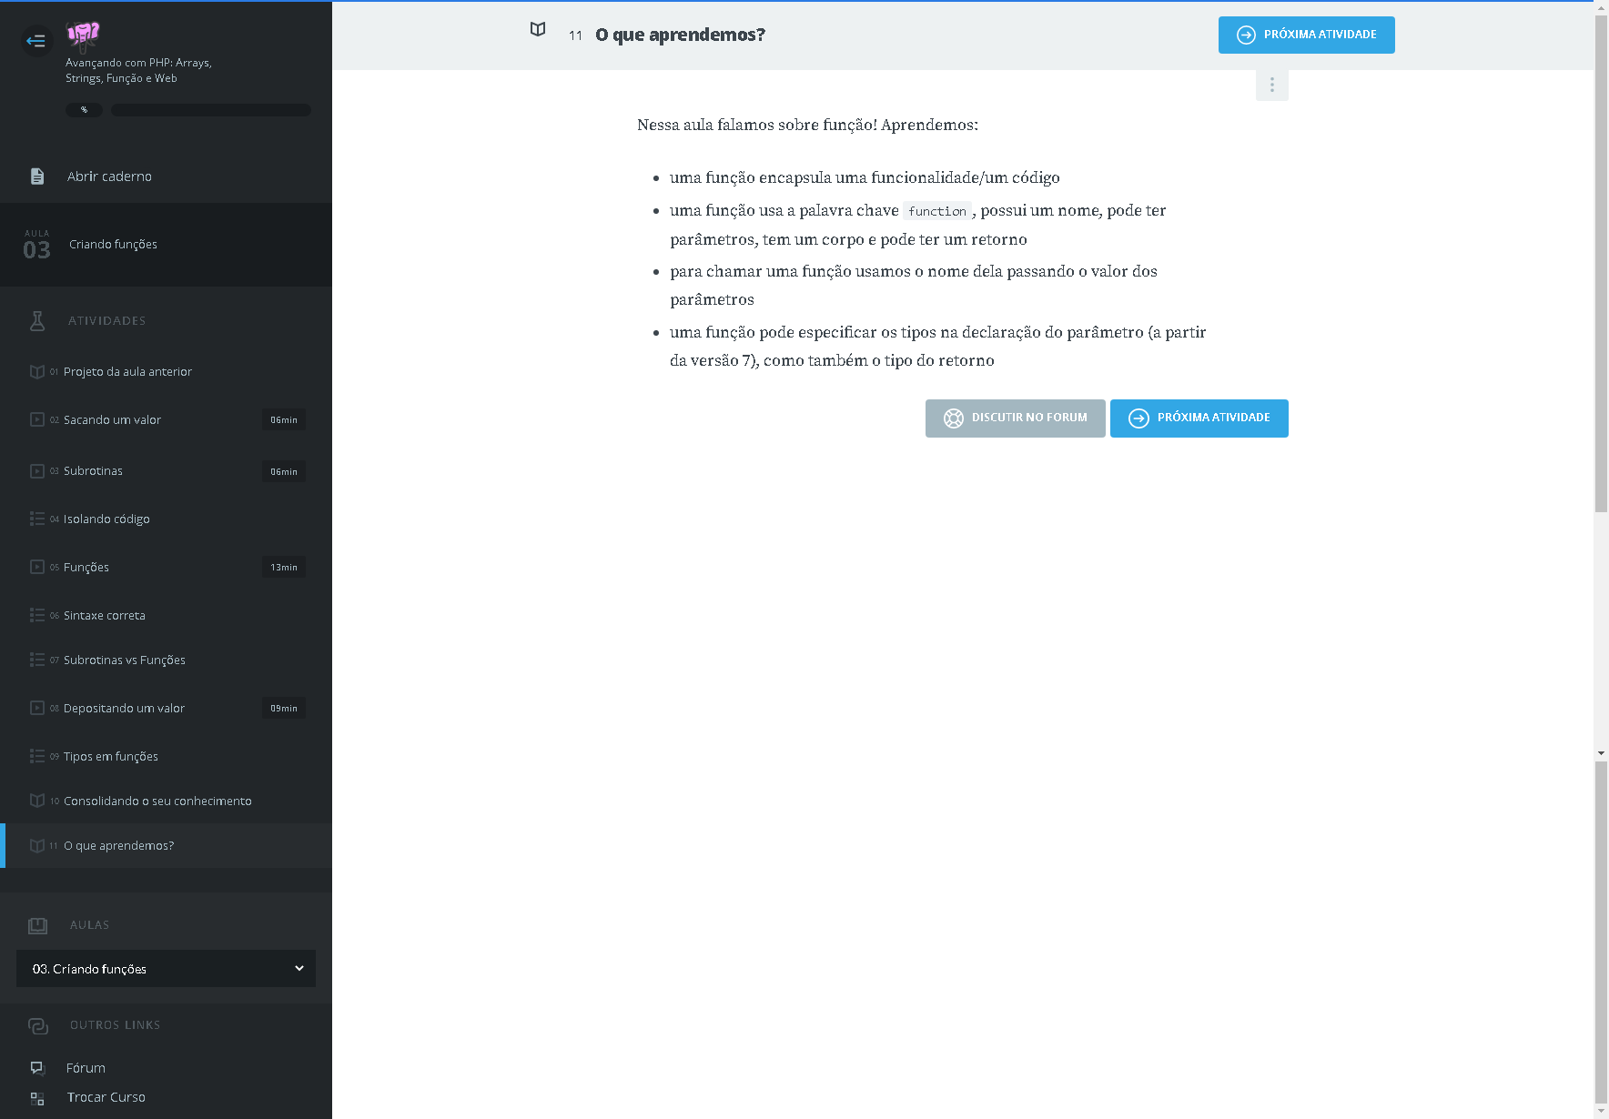
Task: Click the video icon next to Subrotinas
Action: point(37,471)
